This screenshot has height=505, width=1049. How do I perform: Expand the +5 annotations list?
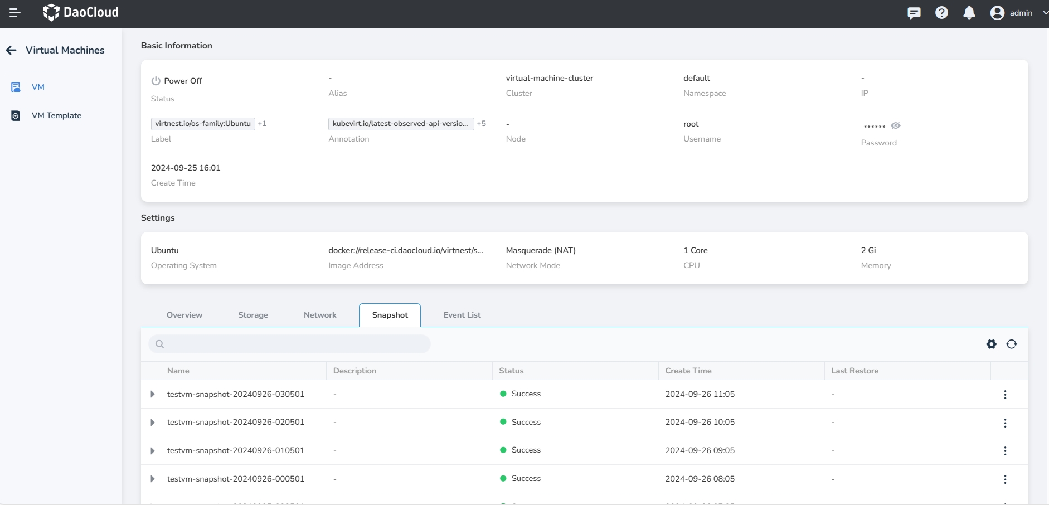pos(481,123)
